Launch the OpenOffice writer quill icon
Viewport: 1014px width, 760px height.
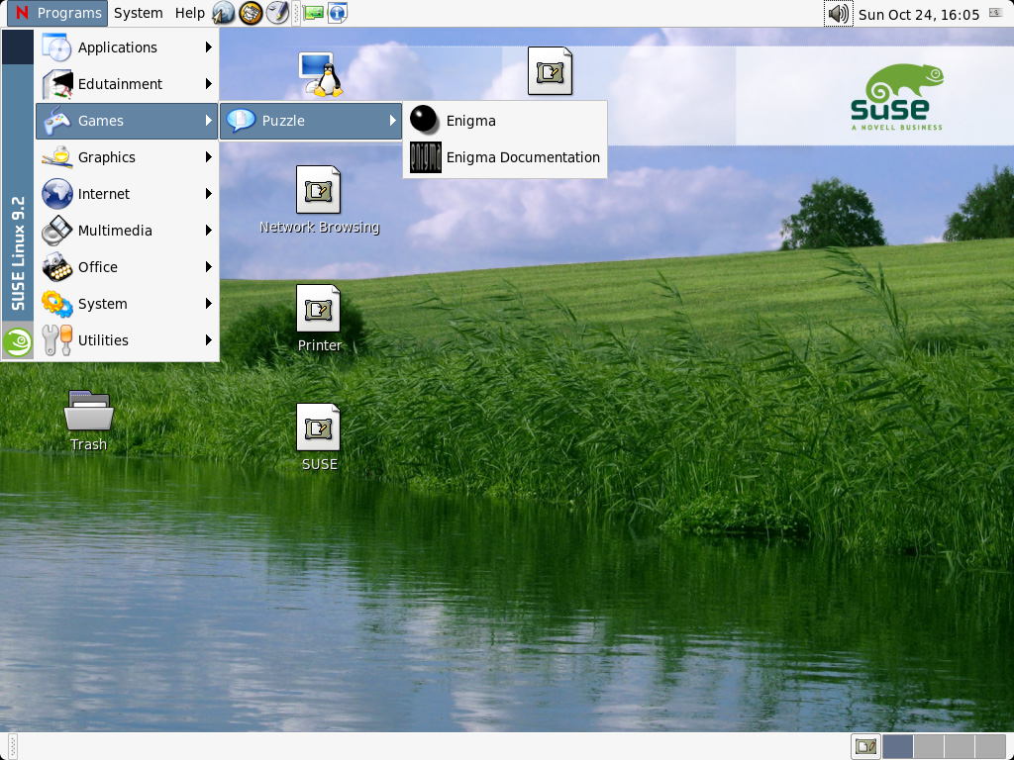coord(277,13)
